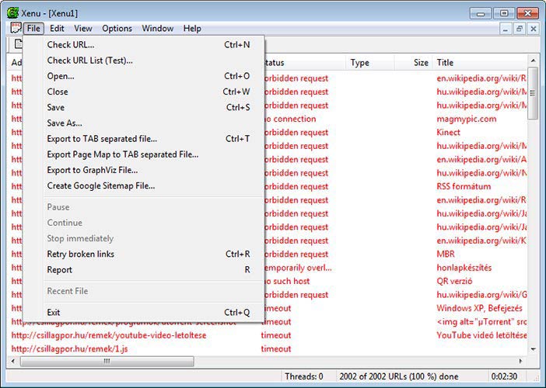This screenshot has width=546, height=388.
Task: Click Create Google Sitemap File...
Action: coord(100,185)
